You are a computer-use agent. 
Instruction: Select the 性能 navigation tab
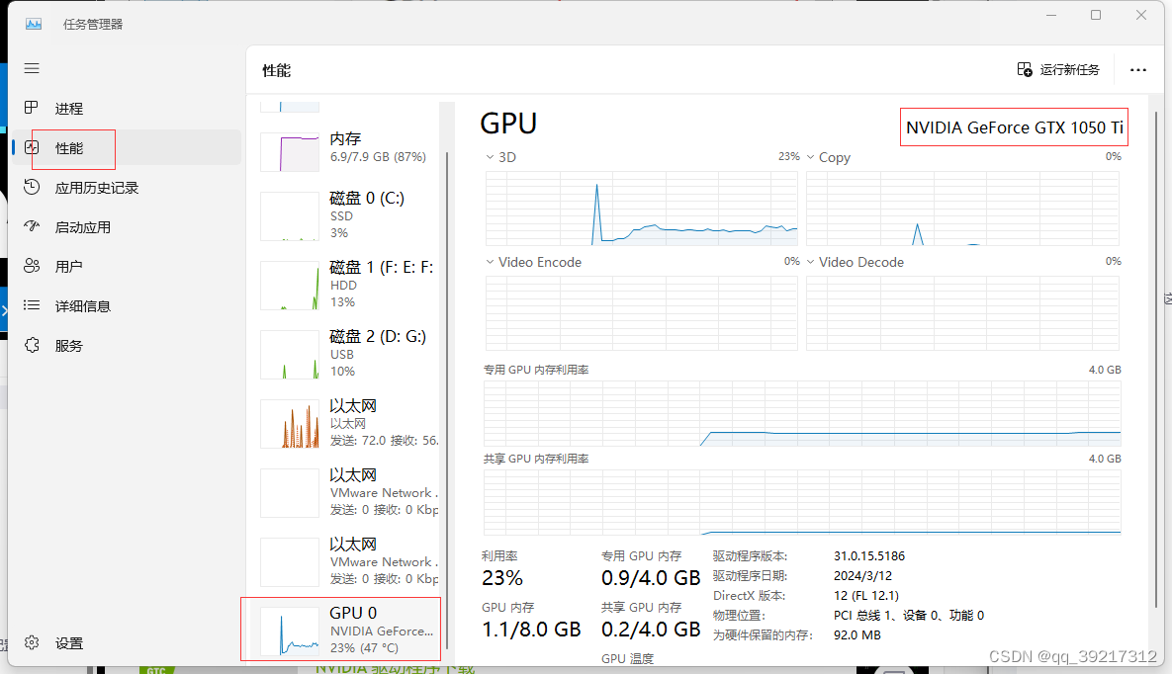pos(127,148)
